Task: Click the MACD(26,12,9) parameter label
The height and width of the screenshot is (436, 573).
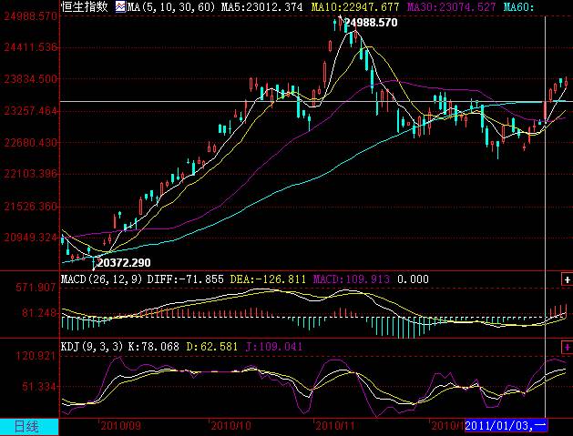Action: point(102,279)
